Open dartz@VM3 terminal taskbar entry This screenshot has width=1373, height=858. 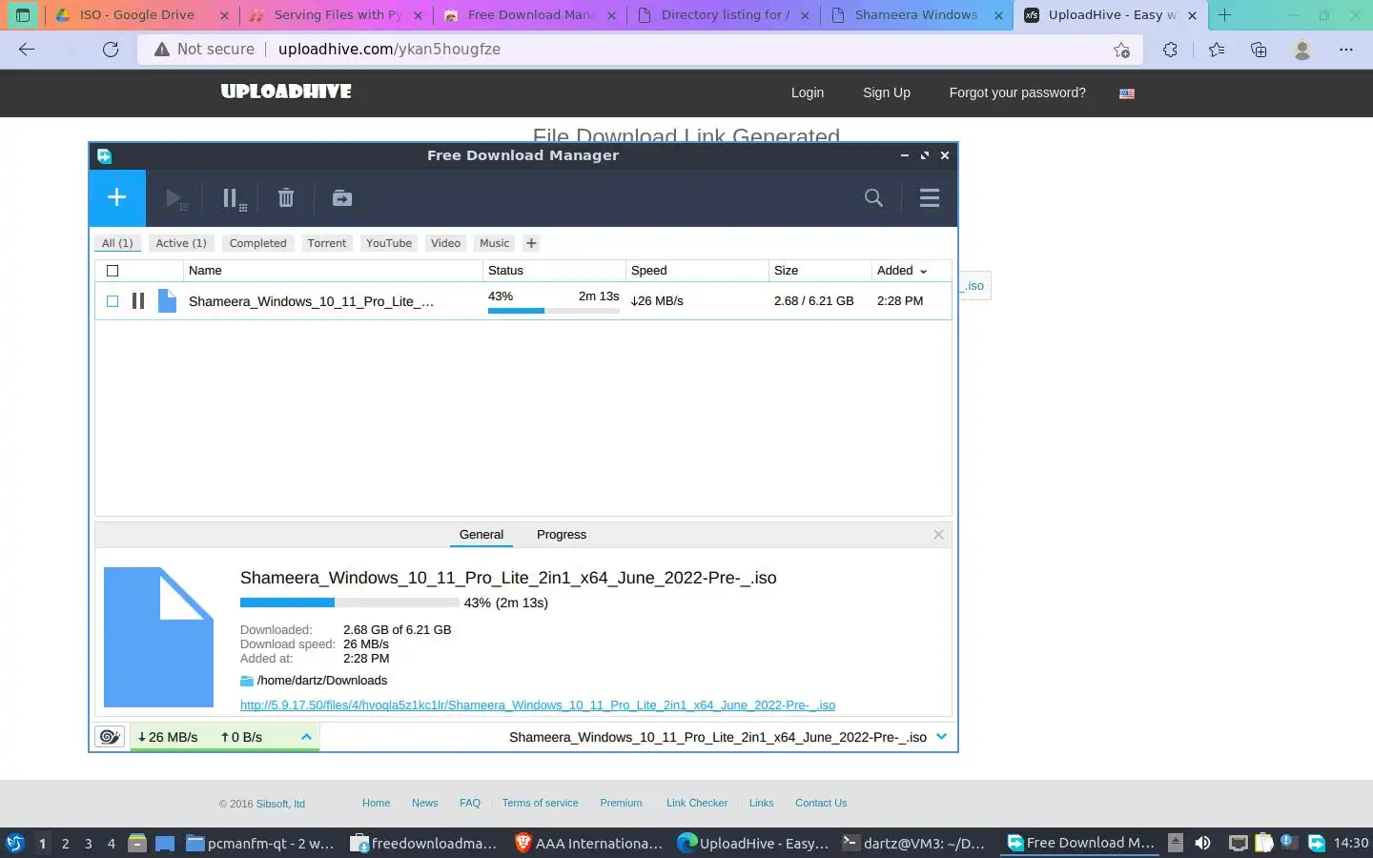click(915, 843)
